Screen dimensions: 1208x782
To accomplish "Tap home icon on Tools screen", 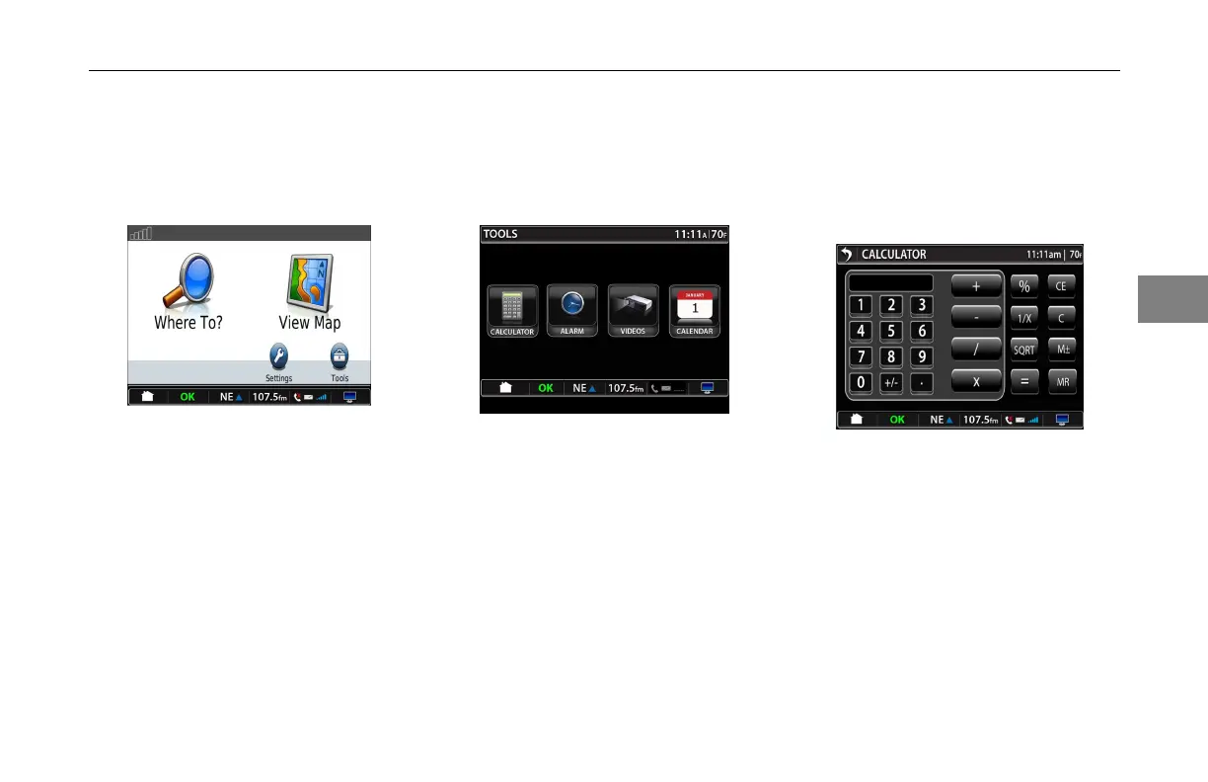I will tap(505, 388).
